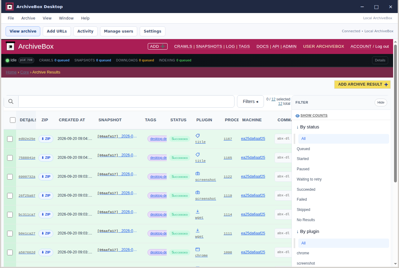Collapse the By plugin filter section

point(308,231)
